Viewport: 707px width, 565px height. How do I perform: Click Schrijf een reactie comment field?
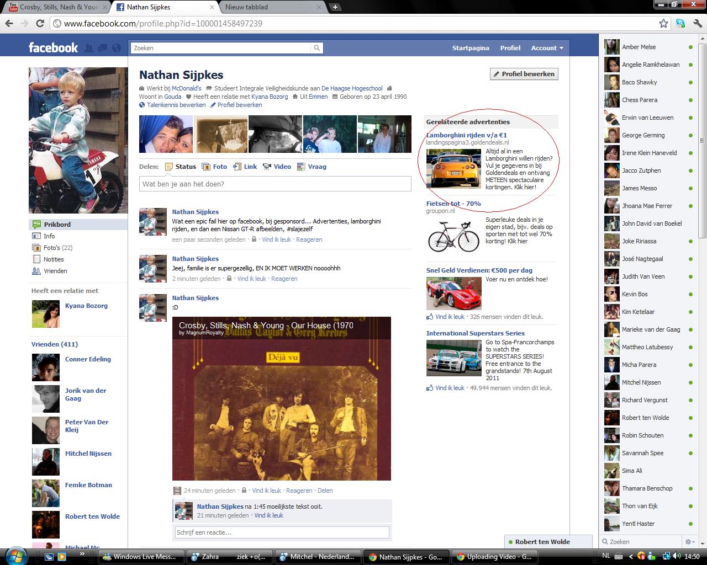(x=282, y=532)
